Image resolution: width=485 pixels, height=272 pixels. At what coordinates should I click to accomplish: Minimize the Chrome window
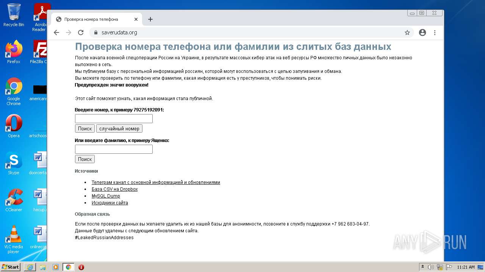(412, 13)
